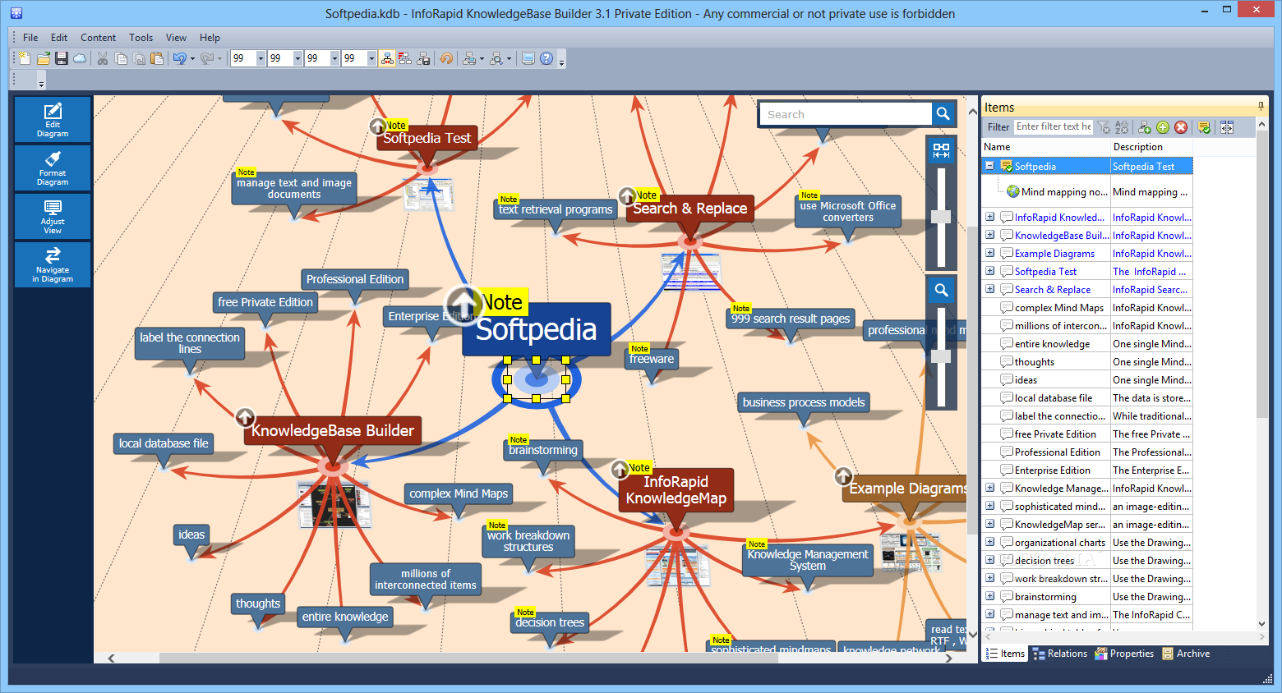Click the column width adjust icon
This screenshot has height=693, width=1282.
click(x=1227, y=127)
